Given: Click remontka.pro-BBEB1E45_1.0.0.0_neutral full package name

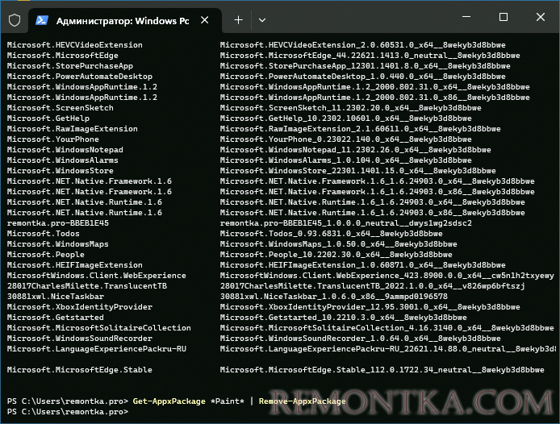Looking at the screenshot, I should tap(345, 223).
